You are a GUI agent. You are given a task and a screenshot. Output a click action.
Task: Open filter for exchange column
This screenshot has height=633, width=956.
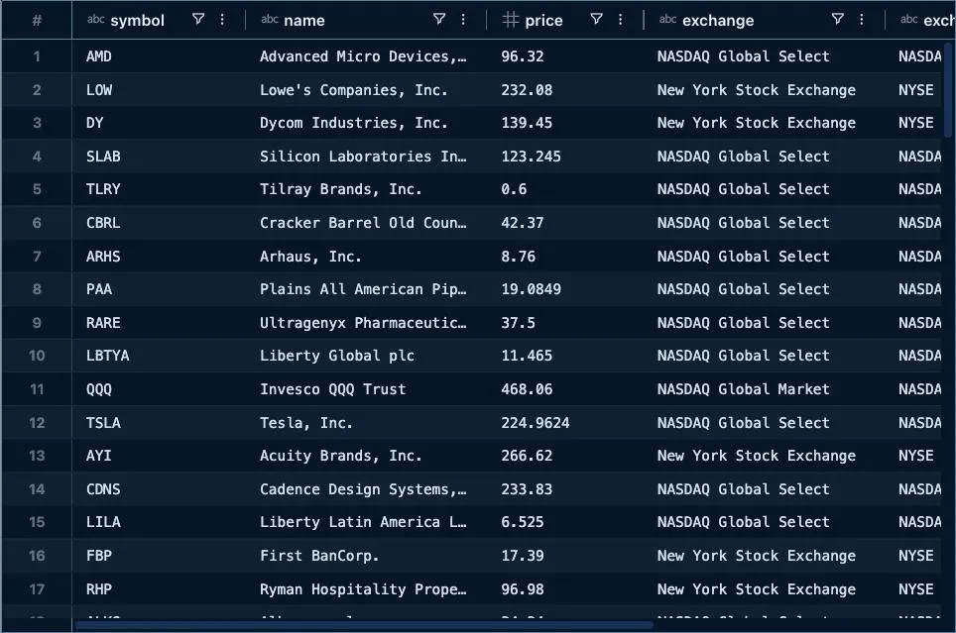tap(838, 20)
